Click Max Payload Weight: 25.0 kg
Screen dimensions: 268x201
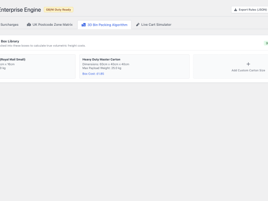[102, 68]
